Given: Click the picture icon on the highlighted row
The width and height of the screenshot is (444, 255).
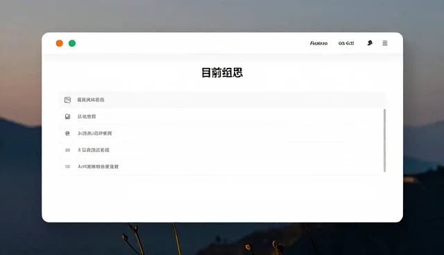Looking at the screenshot, I should (x=67, y=100).
